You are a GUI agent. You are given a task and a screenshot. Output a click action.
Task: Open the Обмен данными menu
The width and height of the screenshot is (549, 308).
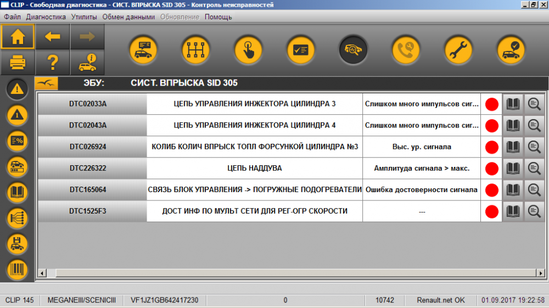point(128,17)
